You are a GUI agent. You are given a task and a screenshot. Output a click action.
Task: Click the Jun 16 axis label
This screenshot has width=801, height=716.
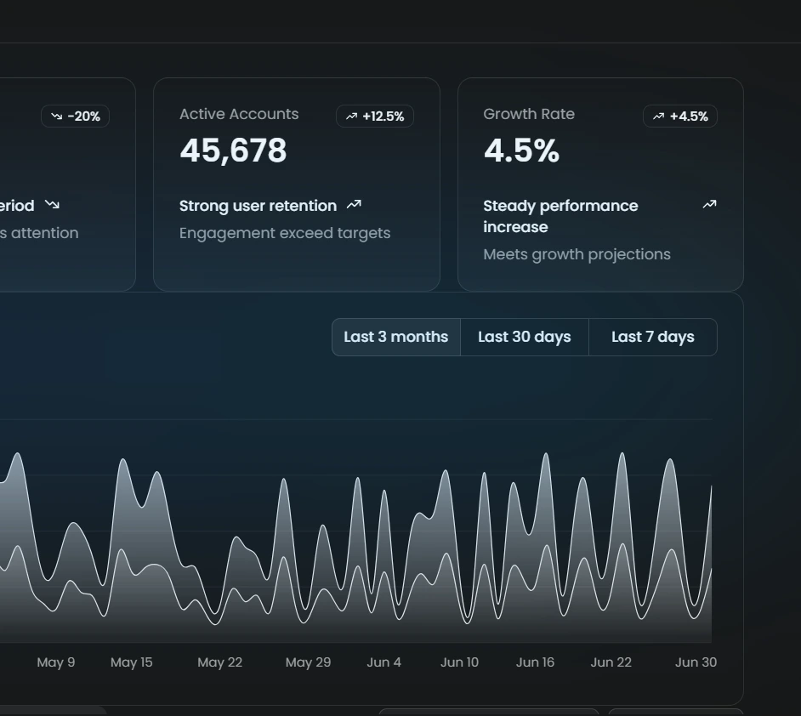click(535, 662)
